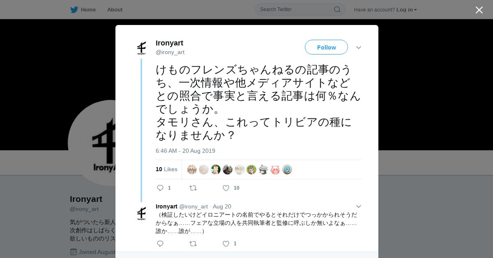
Task: Reply to the second Ironyart tweet
Action: 160,244
